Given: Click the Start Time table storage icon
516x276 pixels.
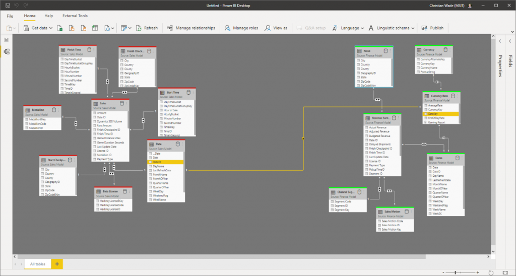Looking at the screenshot, I should [x=188, y=93].
